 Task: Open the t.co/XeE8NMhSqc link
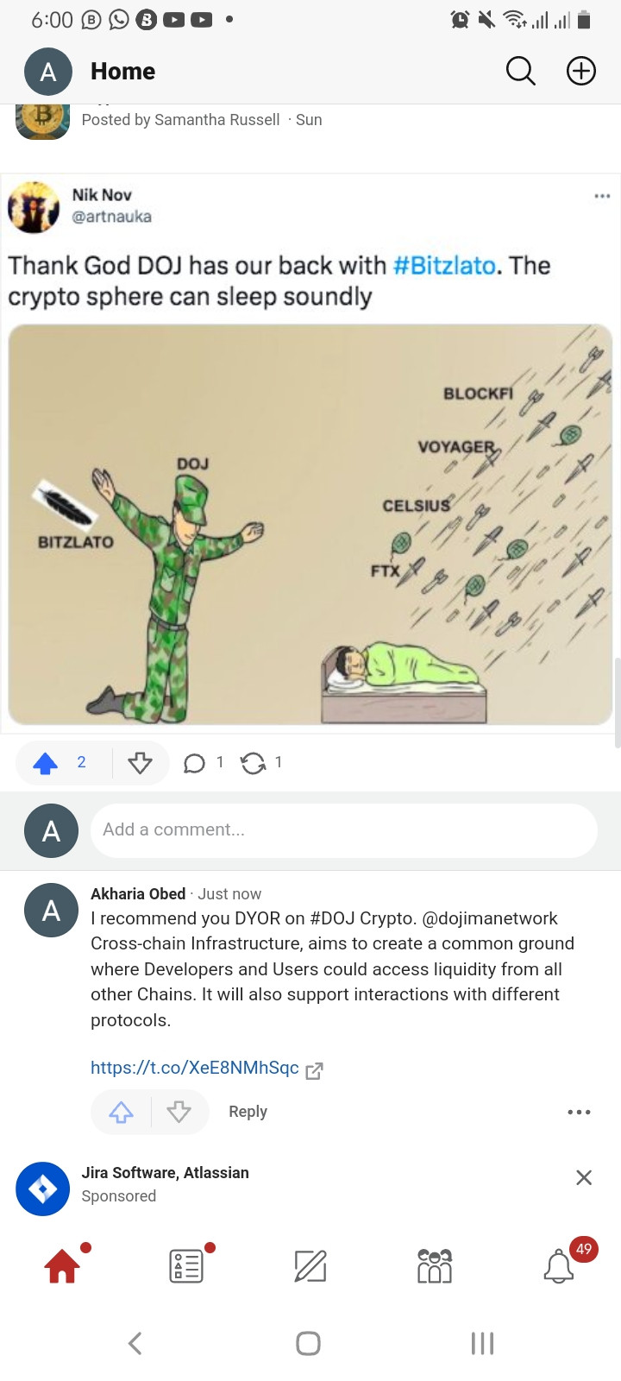tap(195, 1068)
